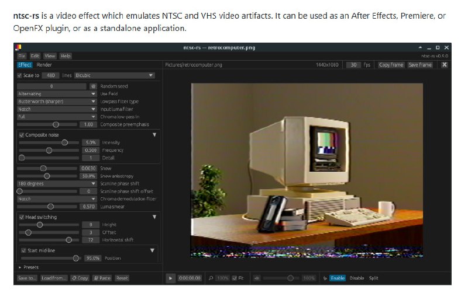Image resolution: width=468 pixels, height=293 pixels.
Task: Disable the Head switching checkbox
Action: (22, 217)
